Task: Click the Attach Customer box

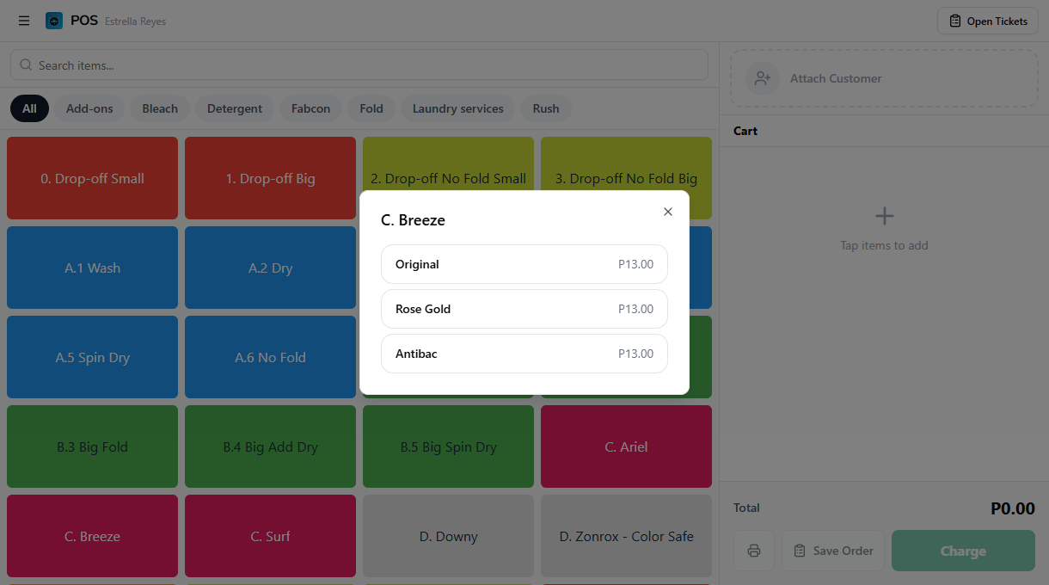Action: [x=884, y=78]
